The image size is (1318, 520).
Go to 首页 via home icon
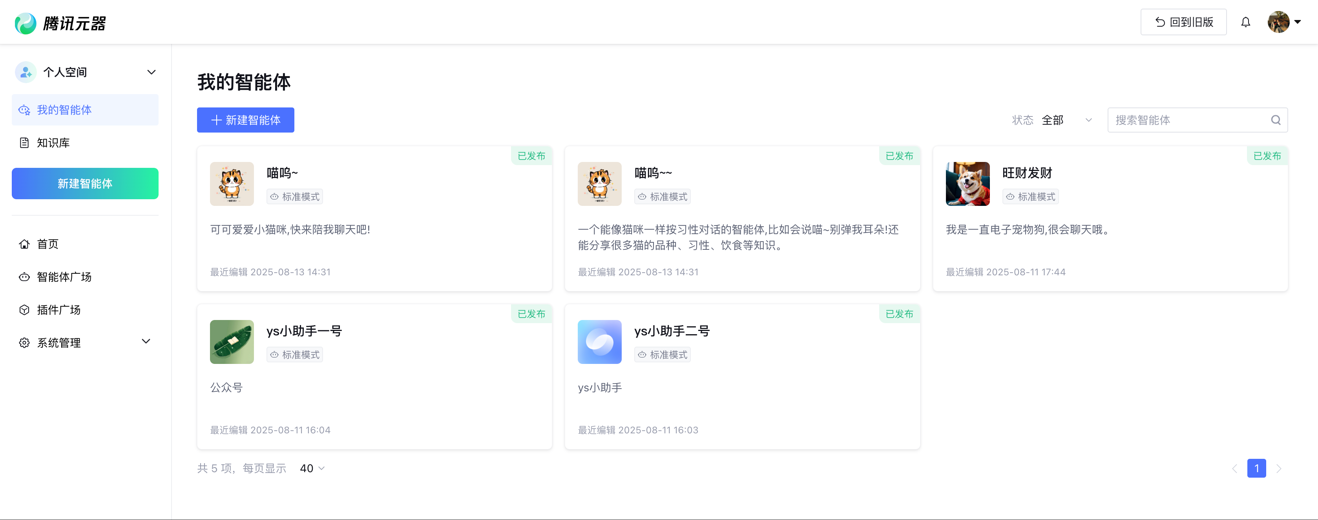point(24,244)
